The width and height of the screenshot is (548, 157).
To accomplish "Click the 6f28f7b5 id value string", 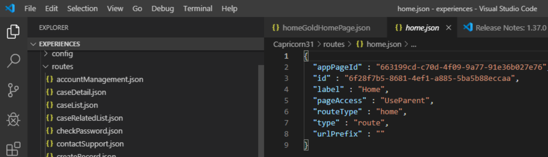I will tap(430, 78).
